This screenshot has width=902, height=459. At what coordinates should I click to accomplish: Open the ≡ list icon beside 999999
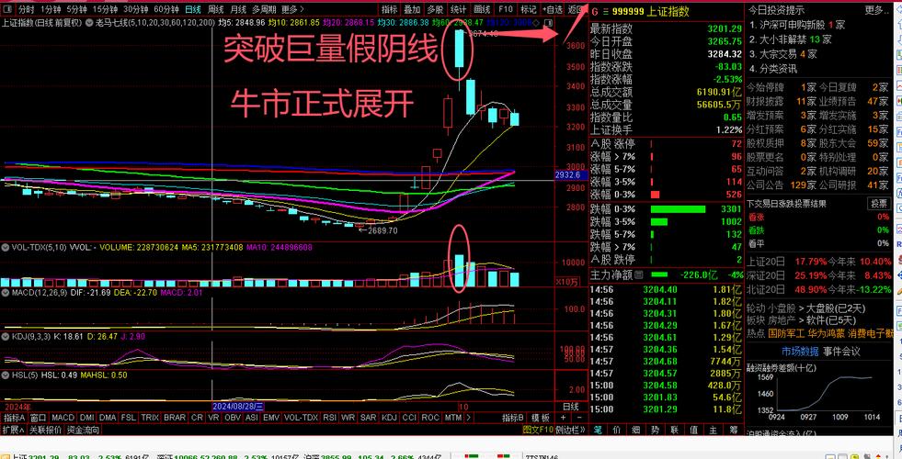point(605,12)
